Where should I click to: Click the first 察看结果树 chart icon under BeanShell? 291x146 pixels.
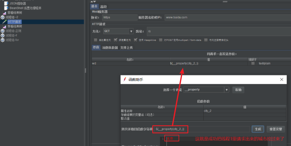point(5,13)
